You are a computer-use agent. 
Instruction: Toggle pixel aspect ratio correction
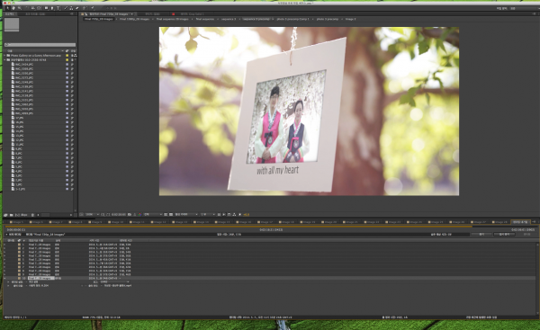click(219, 214)
